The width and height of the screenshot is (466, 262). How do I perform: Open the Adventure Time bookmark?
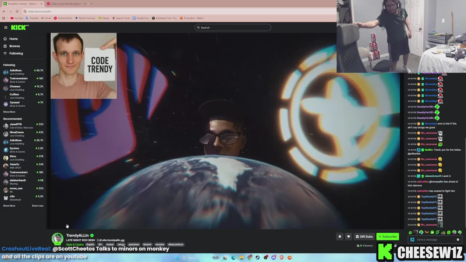point(164,18)
